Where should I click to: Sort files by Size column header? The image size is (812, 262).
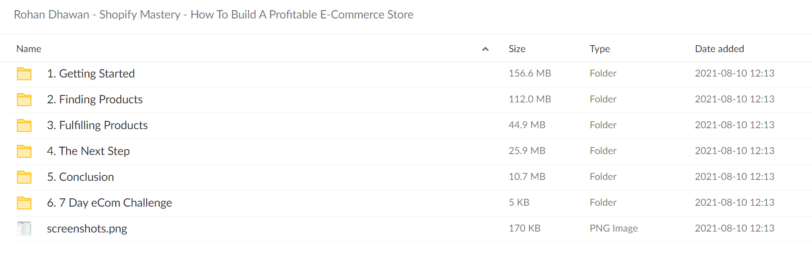click(517, 49)
